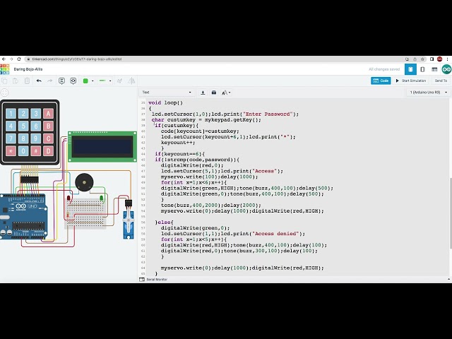Click keypad key A

[48, 114]
